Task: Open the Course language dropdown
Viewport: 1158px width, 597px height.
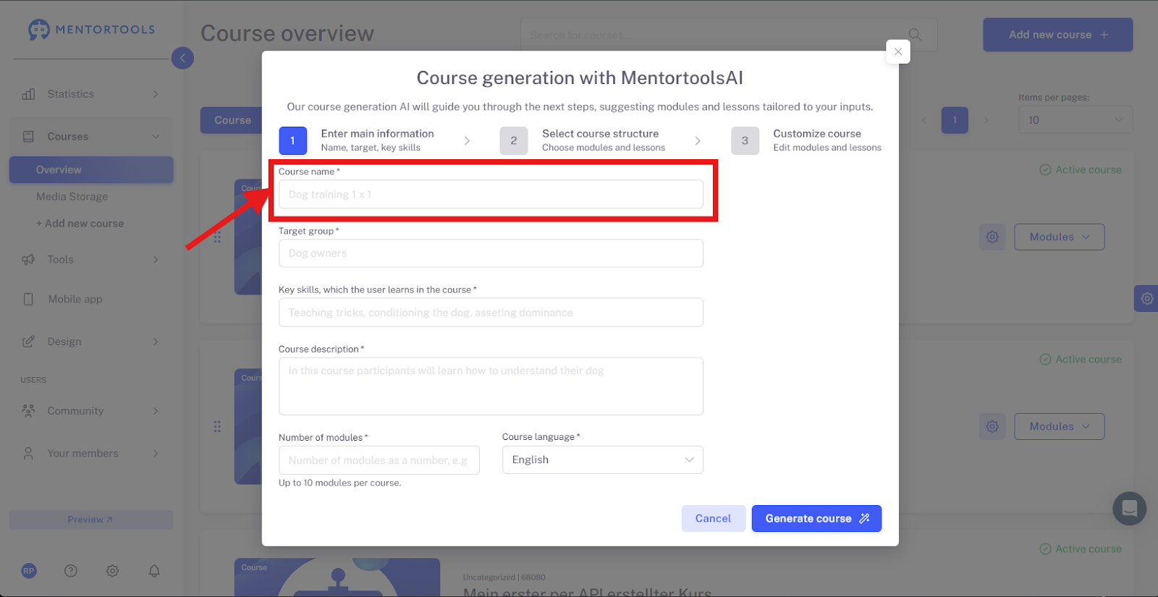Action: pos(603,460)
